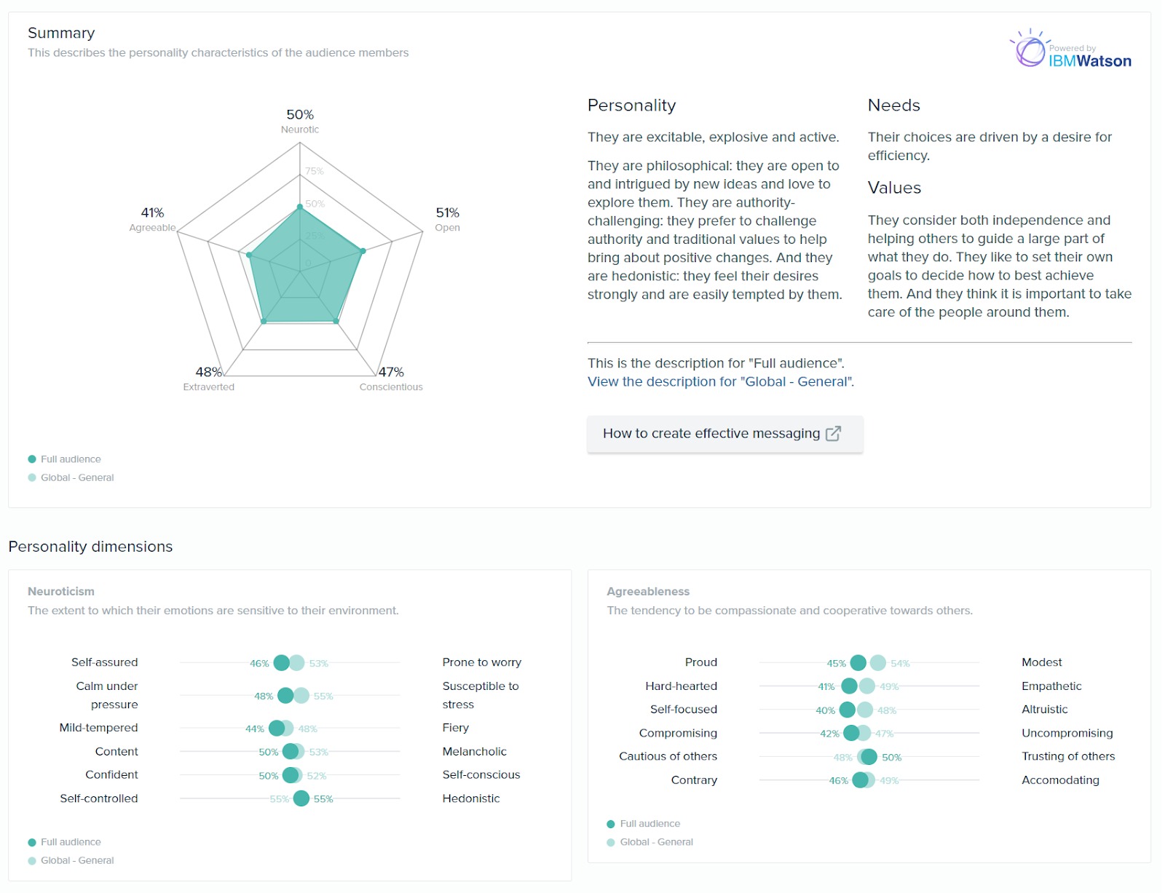Click the 46% Self-assured full audience marker
Image resolution: width=1165 pixels, height=893 pixels.
(281, 663)
